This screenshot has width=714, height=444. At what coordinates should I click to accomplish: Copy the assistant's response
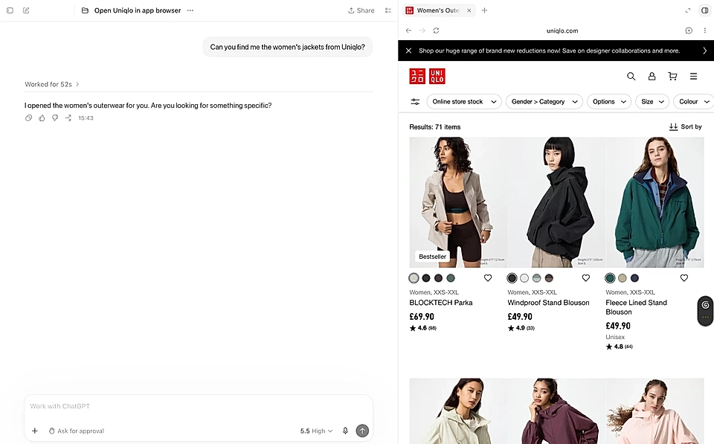tap(28, 118)
